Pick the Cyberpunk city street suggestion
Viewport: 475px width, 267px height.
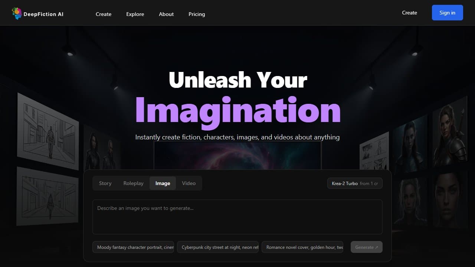[x=218, y=247]
